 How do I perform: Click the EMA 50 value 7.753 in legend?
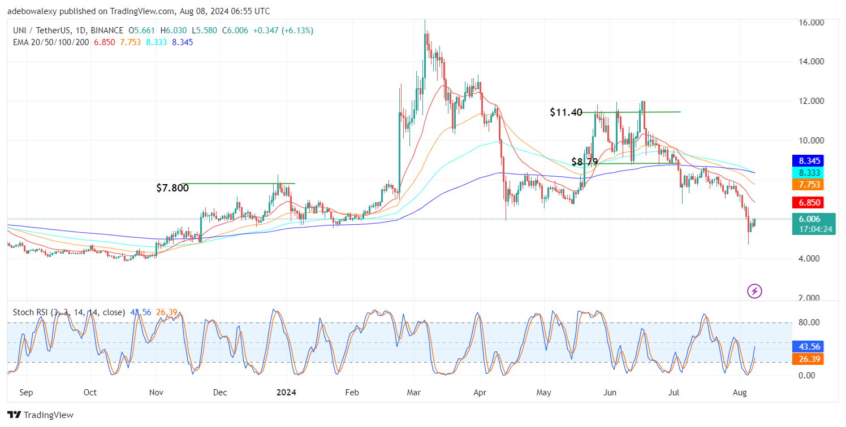(130, 42)
